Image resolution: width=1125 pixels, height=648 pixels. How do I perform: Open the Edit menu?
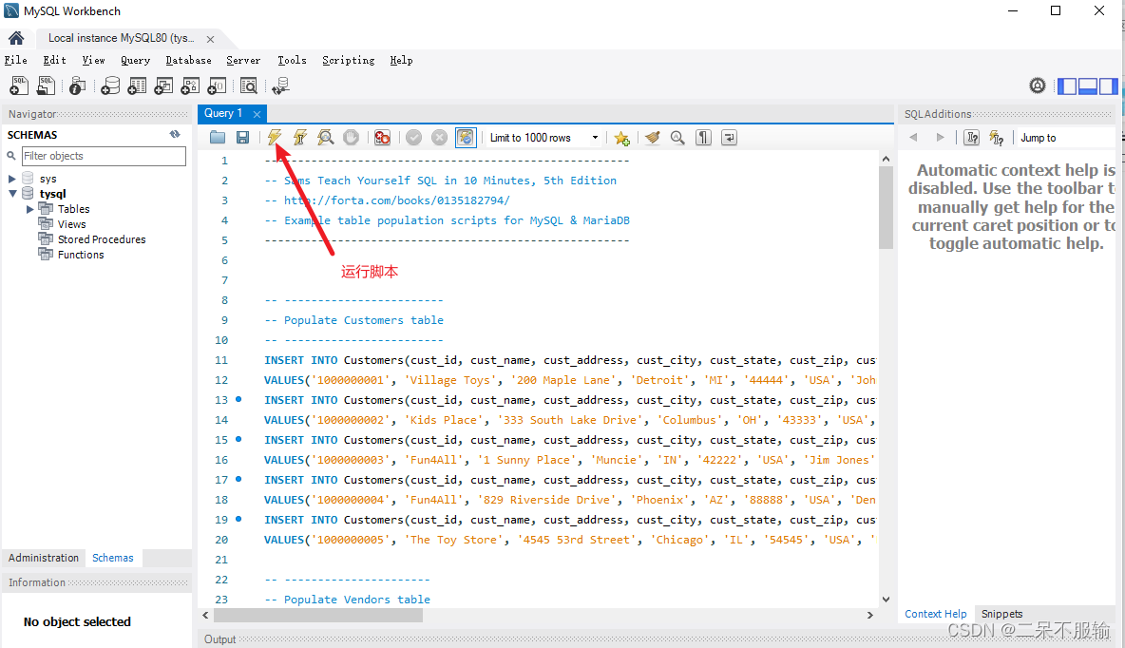click(54, 60)
